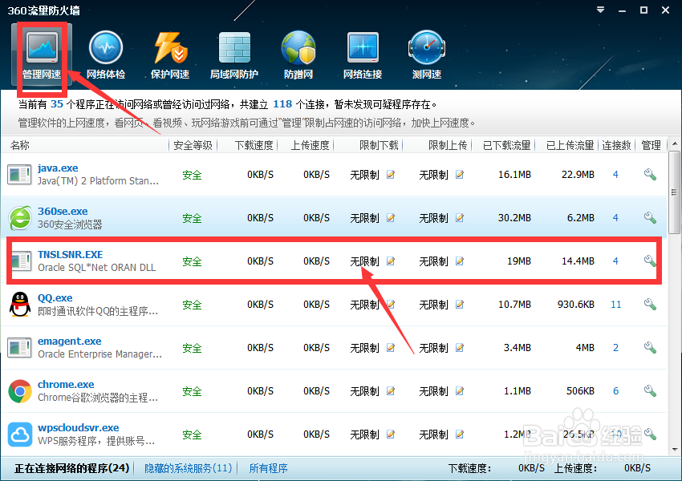This screenshot has height=481, width=682.
Task: Click 30.2MB downloaded value for 360se.exe
Action: pyautogui.click(x=514, y=218)
